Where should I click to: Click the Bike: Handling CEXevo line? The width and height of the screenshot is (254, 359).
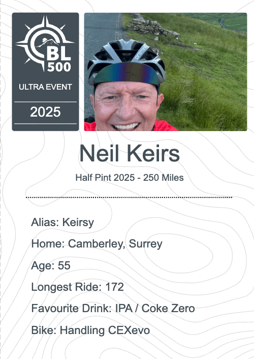pos(90,330)
